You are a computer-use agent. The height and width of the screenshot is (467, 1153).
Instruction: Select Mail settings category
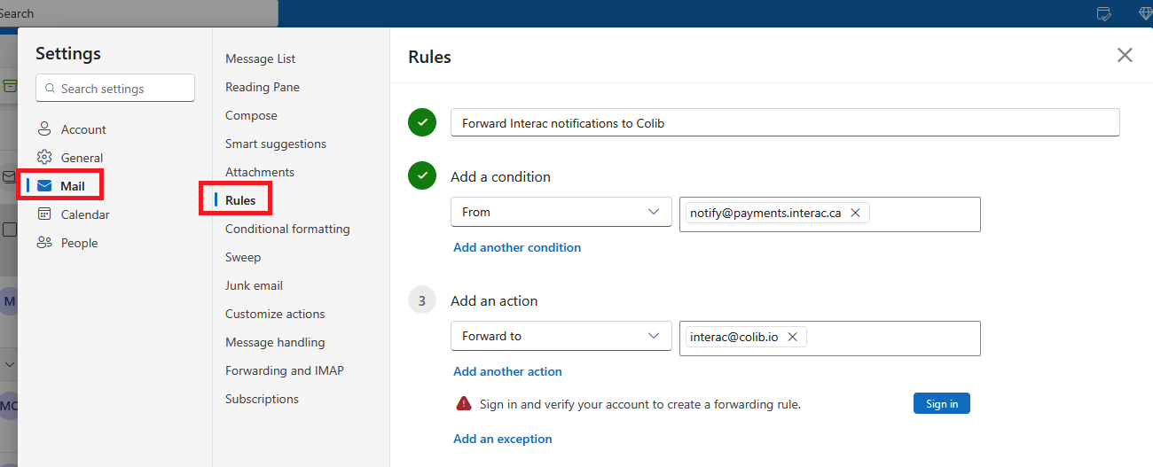click(x=73, y=186)
